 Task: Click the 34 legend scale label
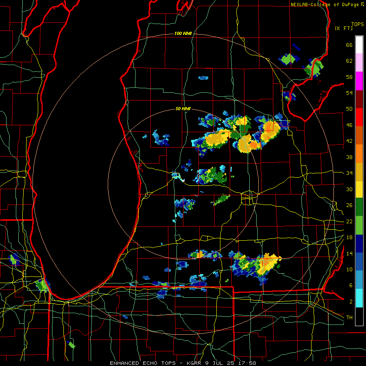point(349,173)
